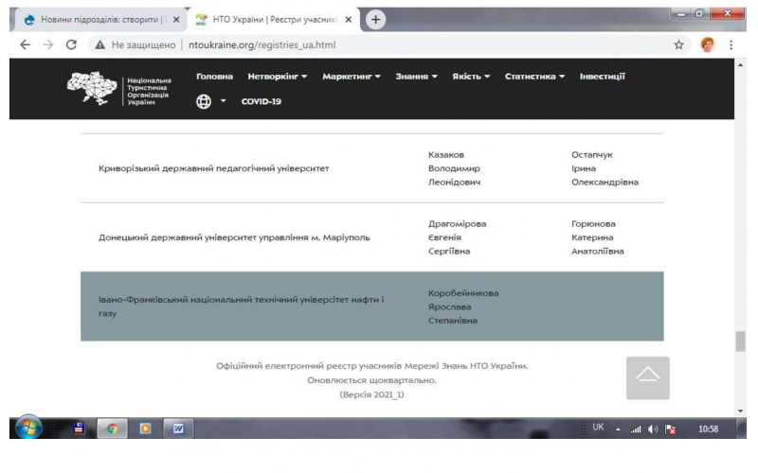The height and width of the screenshot is (473, 758).
Task: Open the Windows Start orb
Action: click(28, 428)
